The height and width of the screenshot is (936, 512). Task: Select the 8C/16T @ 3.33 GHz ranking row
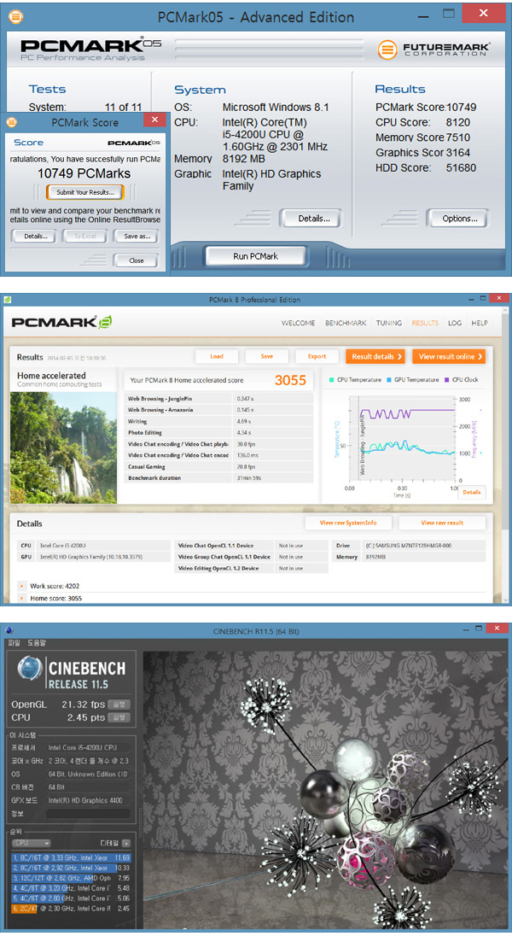[x=71, y=857]
